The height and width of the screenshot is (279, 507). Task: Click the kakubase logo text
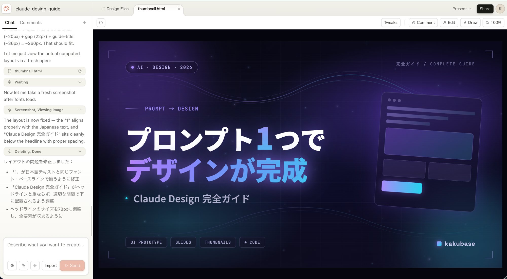460,244
